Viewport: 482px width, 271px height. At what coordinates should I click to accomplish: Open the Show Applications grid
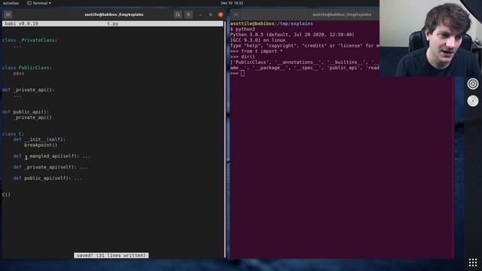[x=473, y=263]
